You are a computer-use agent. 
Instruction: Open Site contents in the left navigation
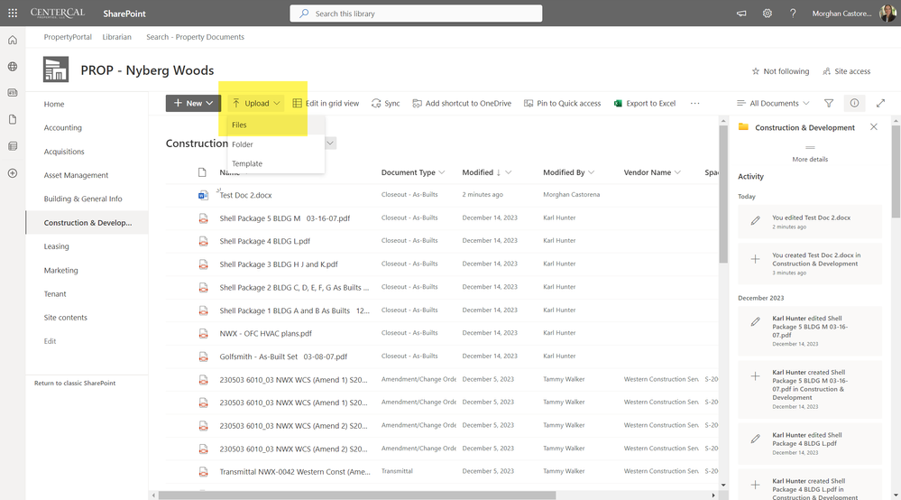[x=66, y=318]
